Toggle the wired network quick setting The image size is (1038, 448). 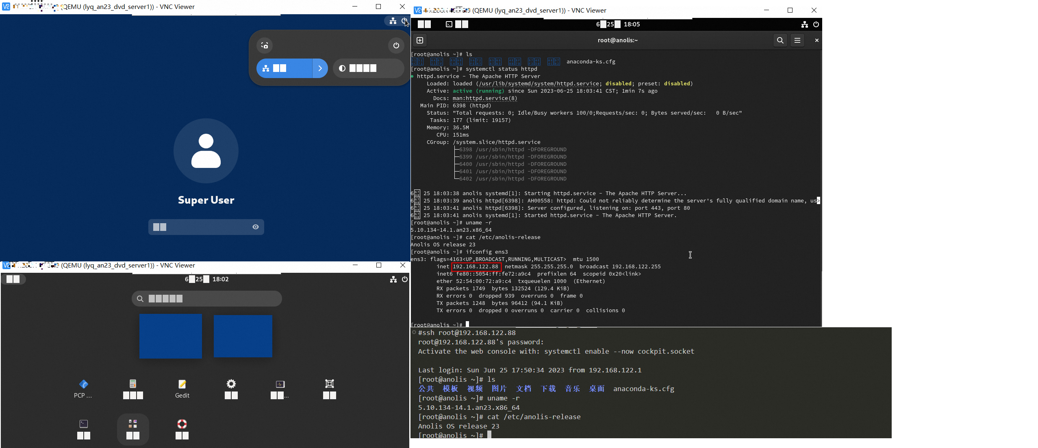(284, 68)
